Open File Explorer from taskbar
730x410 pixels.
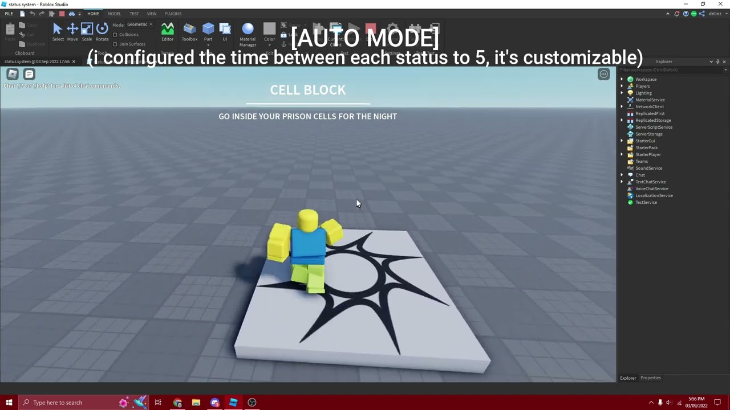[196, 403]
